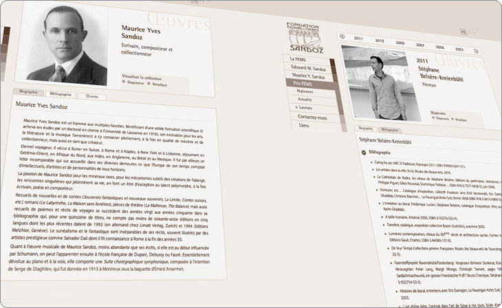Viewport: 502px width, 308px height.
Task: Click 'Ecrivain, compositeur et collectionneur' subtitle
Action: (147, 49)
